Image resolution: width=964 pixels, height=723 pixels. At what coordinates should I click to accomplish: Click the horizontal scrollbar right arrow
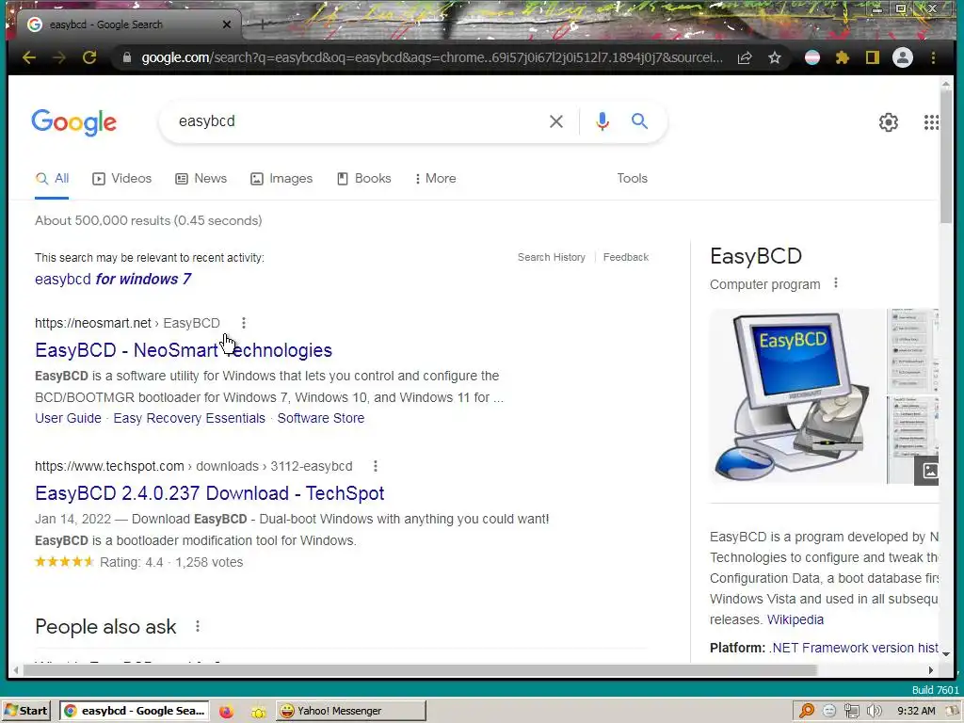click(931, 670)
